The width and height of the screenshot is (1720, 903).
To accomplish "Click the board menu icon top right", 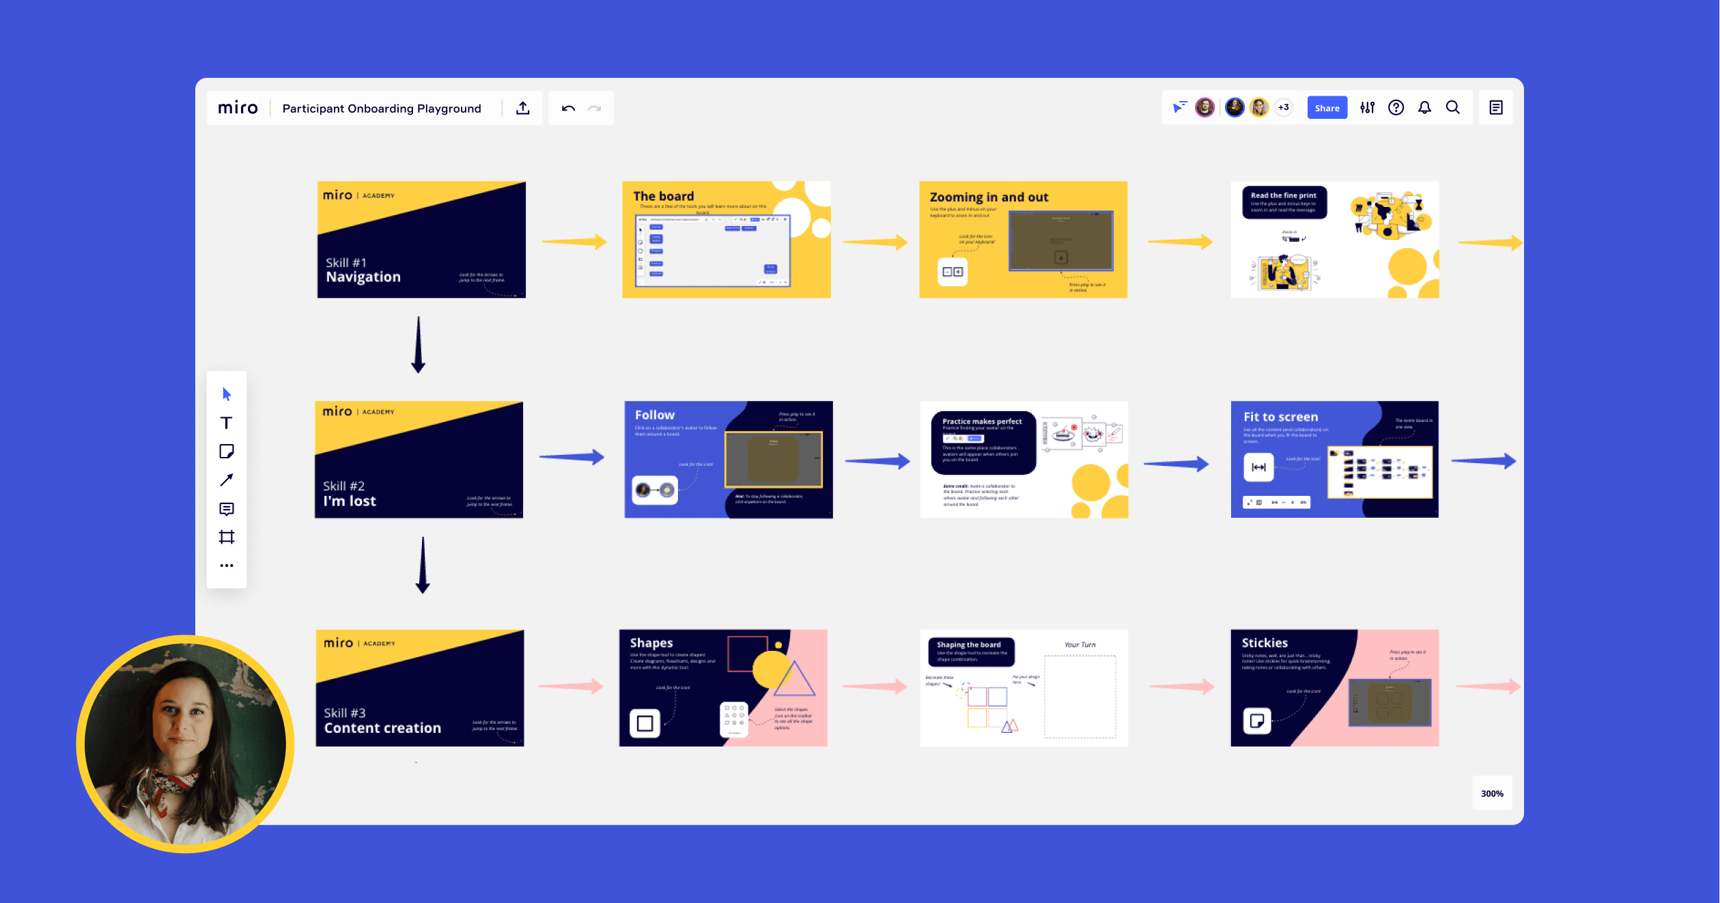I will click(x=1496, y=107).
